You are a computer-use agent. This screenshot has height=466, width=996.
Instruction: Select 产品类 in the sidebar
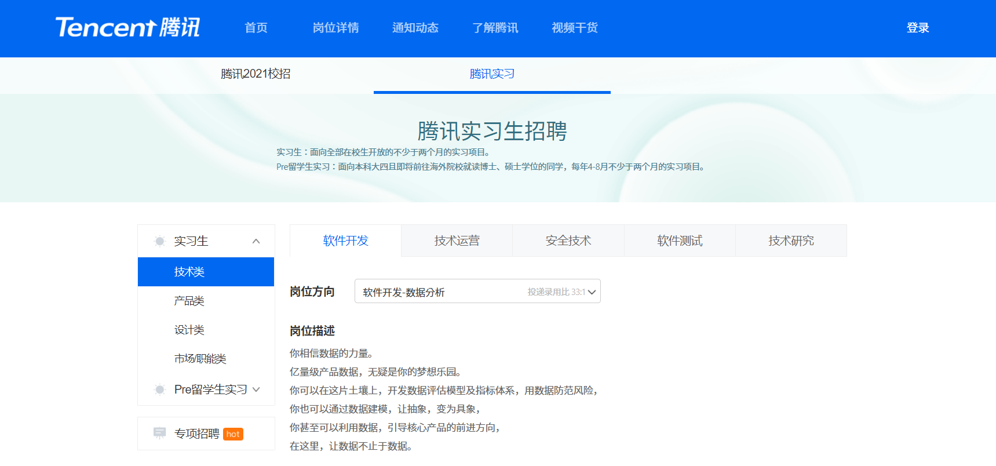pos(206,301)
